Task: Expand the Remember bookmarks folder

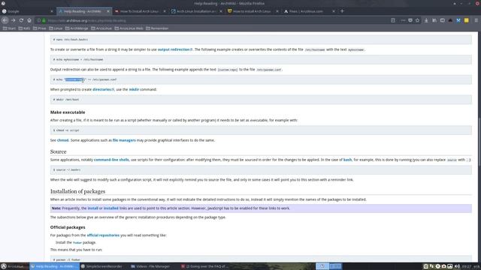Action: point(157,28)
